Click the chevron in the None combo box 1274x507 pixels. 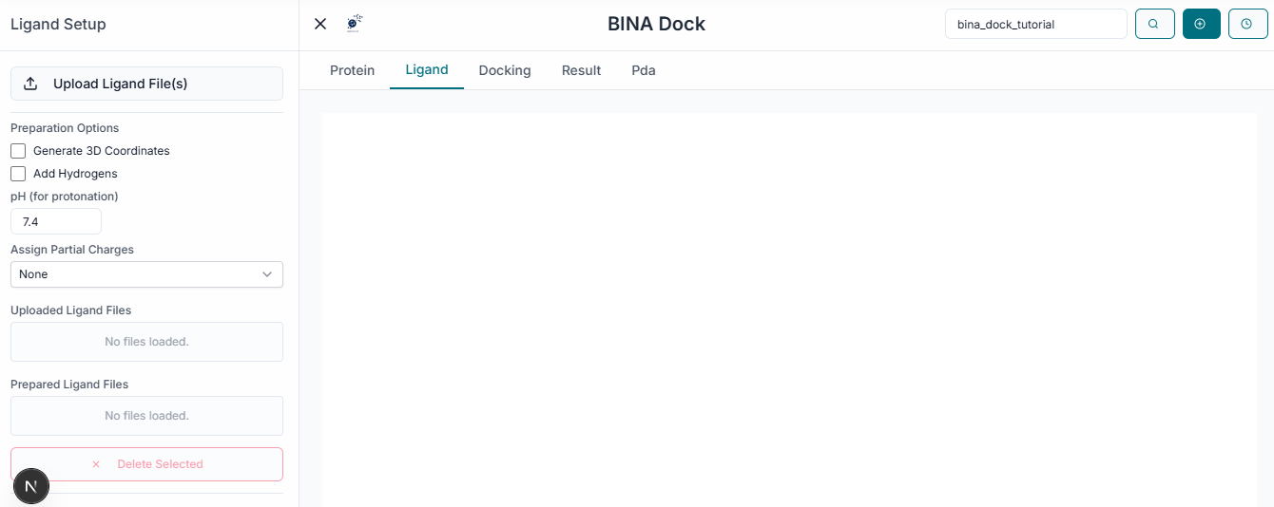click(x=267, y=274)
